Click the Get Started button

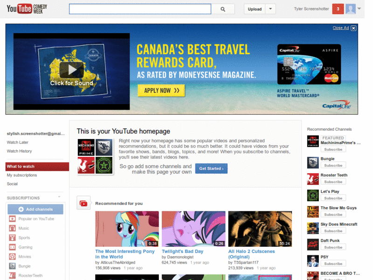pyautogui.click(x=211, y=168)
